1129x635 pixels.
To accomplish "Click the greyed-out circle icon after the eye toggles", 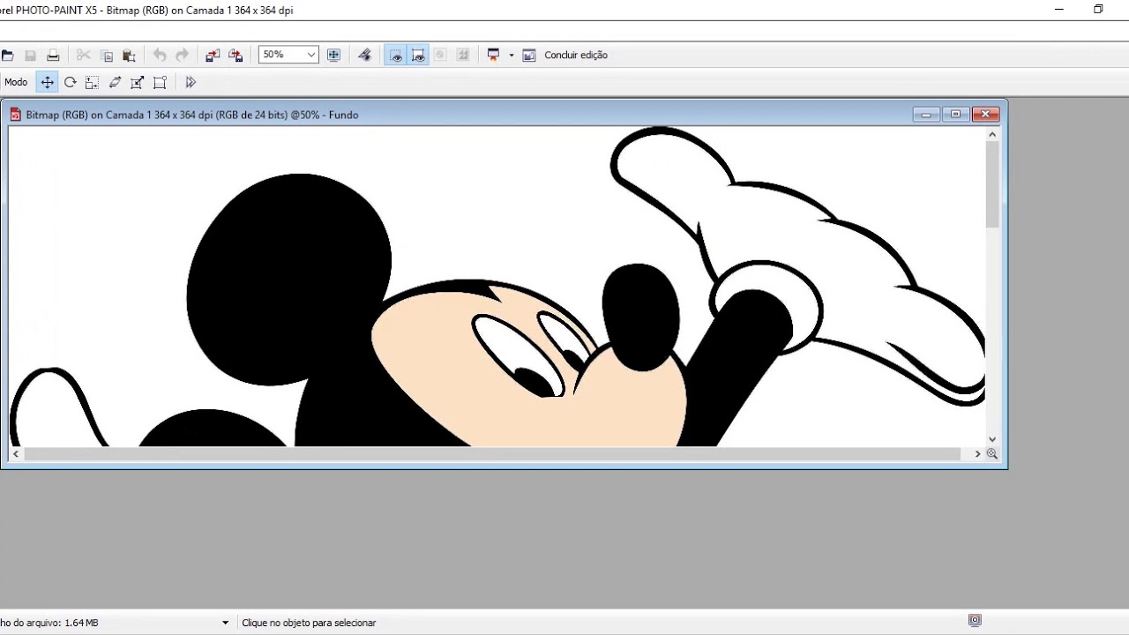I will [x=440, y=55].
